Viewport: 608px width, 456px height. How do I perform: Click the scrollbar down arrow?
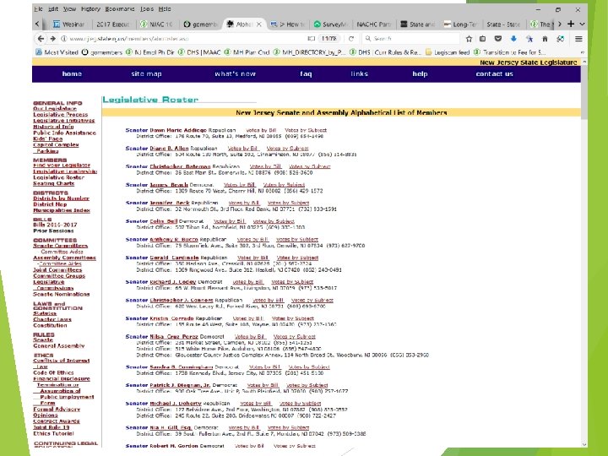click(584, 444)
